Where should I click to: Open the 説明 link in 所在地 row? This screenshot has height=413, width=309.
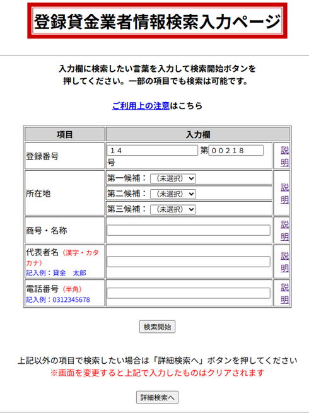click(x=284, y=194)
